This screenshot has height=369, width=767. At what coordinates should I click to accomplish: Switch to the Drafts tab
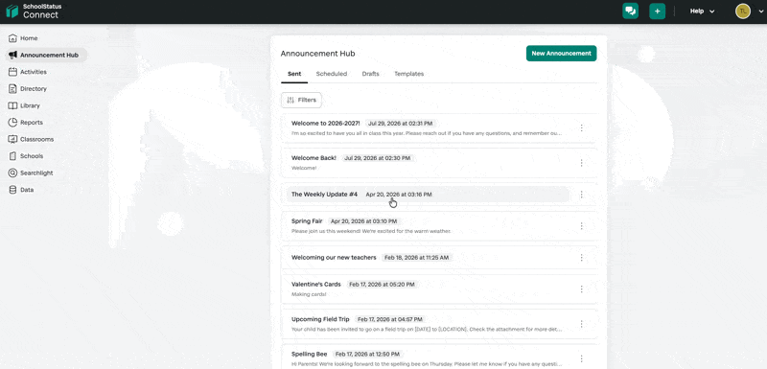click(370, 74)
